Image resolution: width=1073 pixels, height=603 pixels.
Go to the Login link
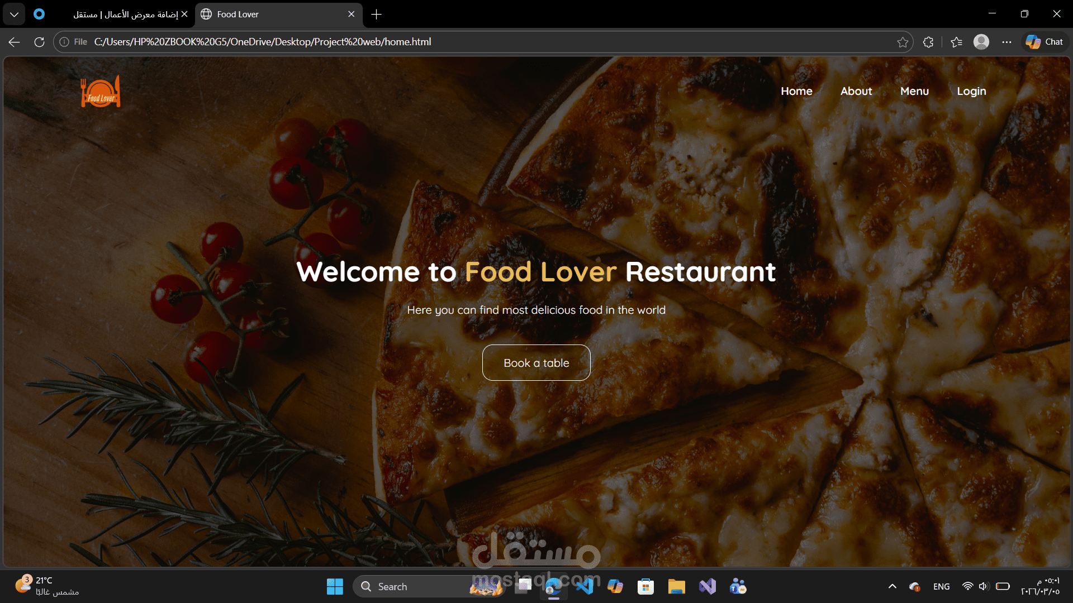971,91
